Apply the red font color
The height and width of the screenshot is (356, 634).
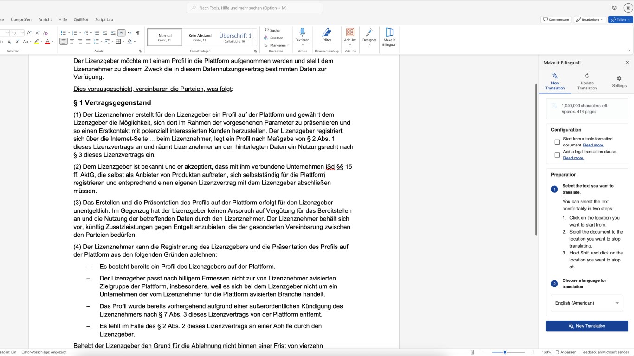[47, 42]
